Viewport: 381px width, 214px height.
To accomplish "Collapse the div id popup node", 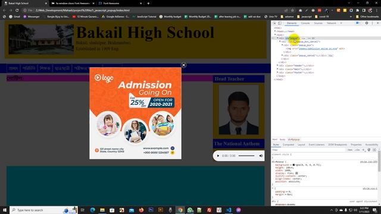I will (x=277, y=38).
